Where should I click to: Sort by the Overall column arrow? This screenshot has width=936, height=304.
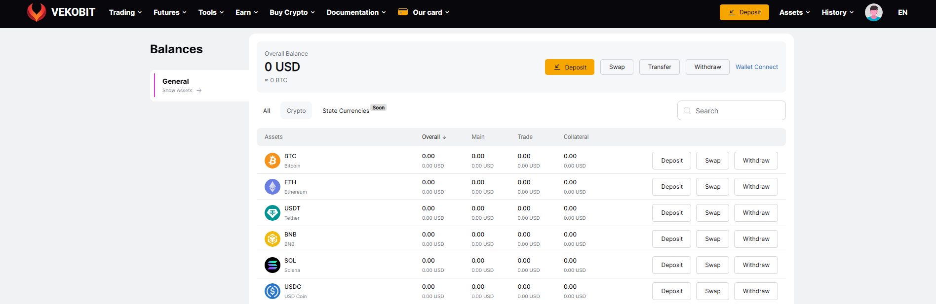(x=444, y=137)
